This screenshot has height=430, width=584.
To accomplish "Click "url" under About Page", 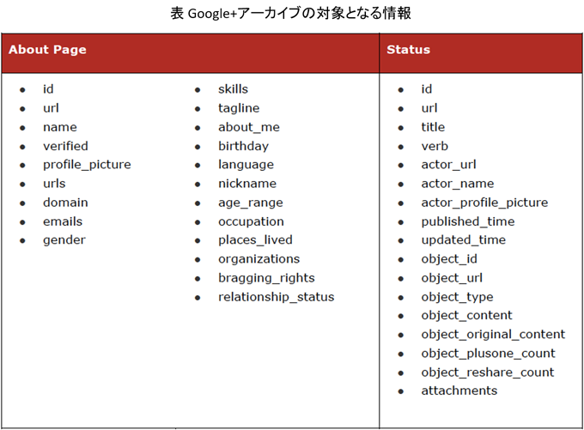I will click(51, 108).
